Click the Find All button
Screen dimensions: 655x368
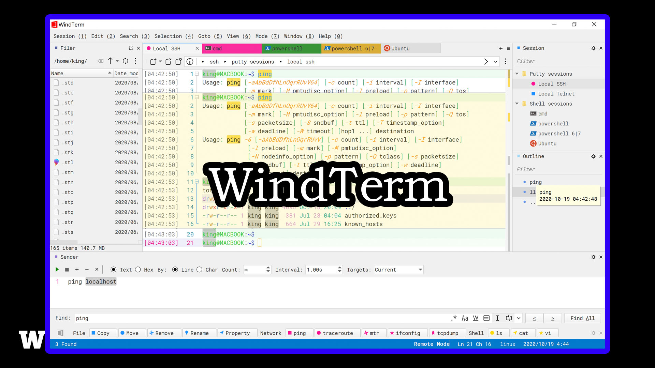[x=583, y=318]
